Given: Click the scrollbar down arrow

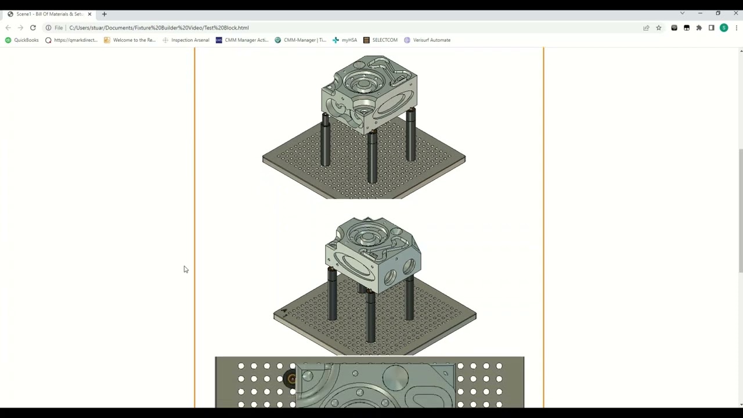Looking at the screenshot, I should (741, 404).
